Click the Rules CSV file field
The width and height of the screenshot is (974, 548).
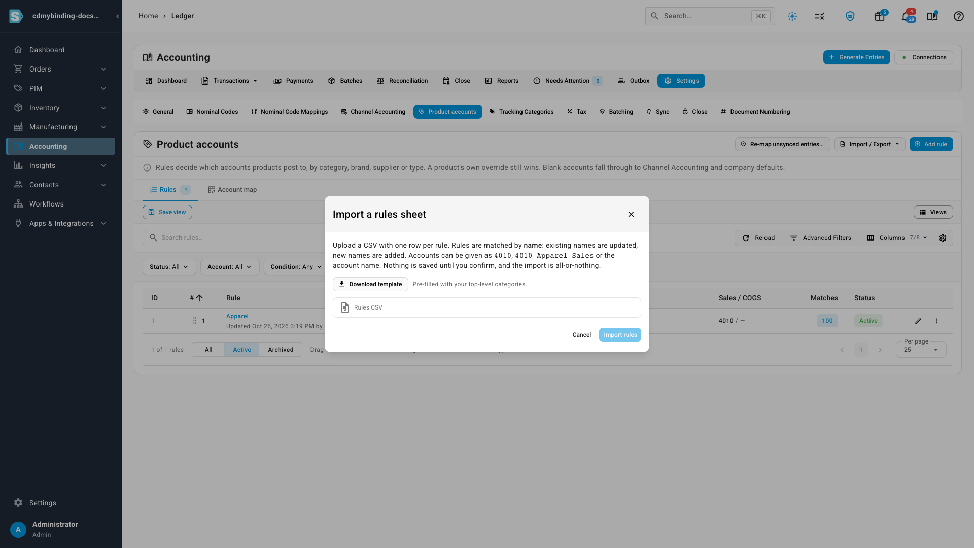[x=487, y=307]
